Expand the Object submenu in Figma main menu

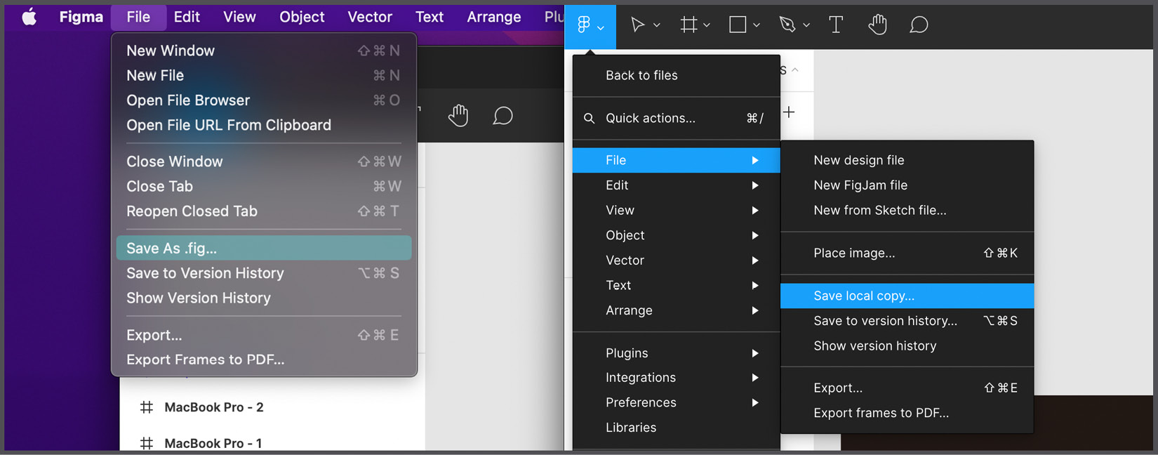(x=677, y=235)
